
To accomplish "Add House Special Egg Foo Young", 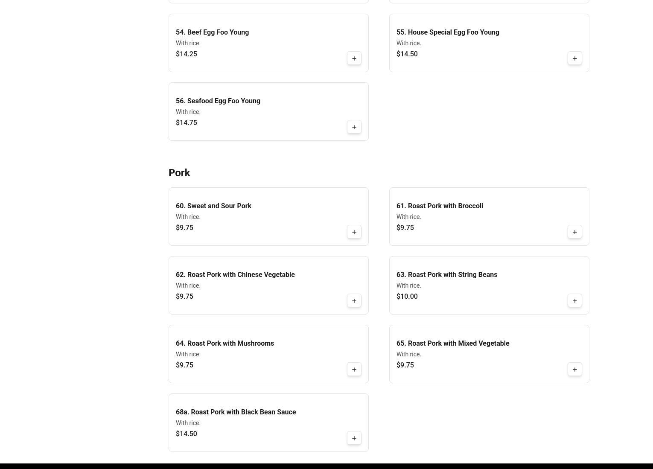I will (x=575, y=58).
